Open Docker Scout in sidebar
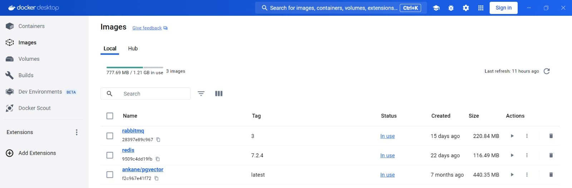 34,108
